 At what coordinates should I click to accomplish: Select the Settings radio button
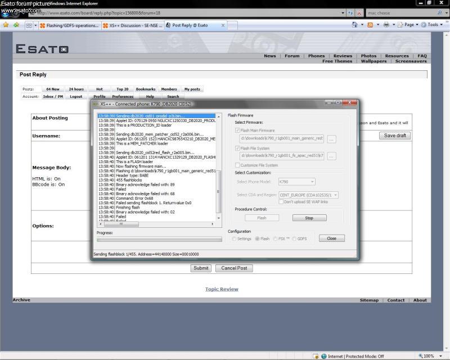click(x=234, y=239)
